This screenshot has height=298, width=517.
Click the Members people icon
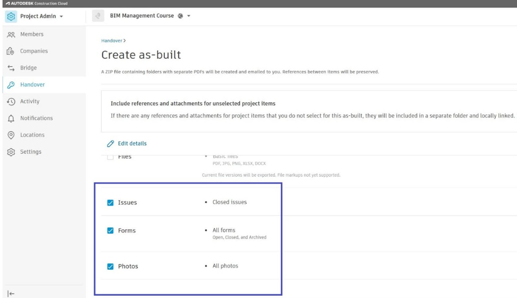point(10,34)
